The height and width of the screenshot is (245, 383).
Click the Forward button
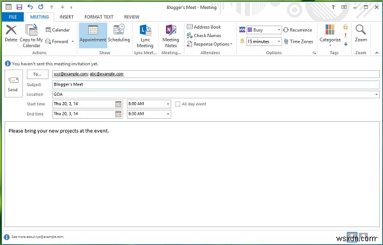pyautogui.click(x=57, y=41)
